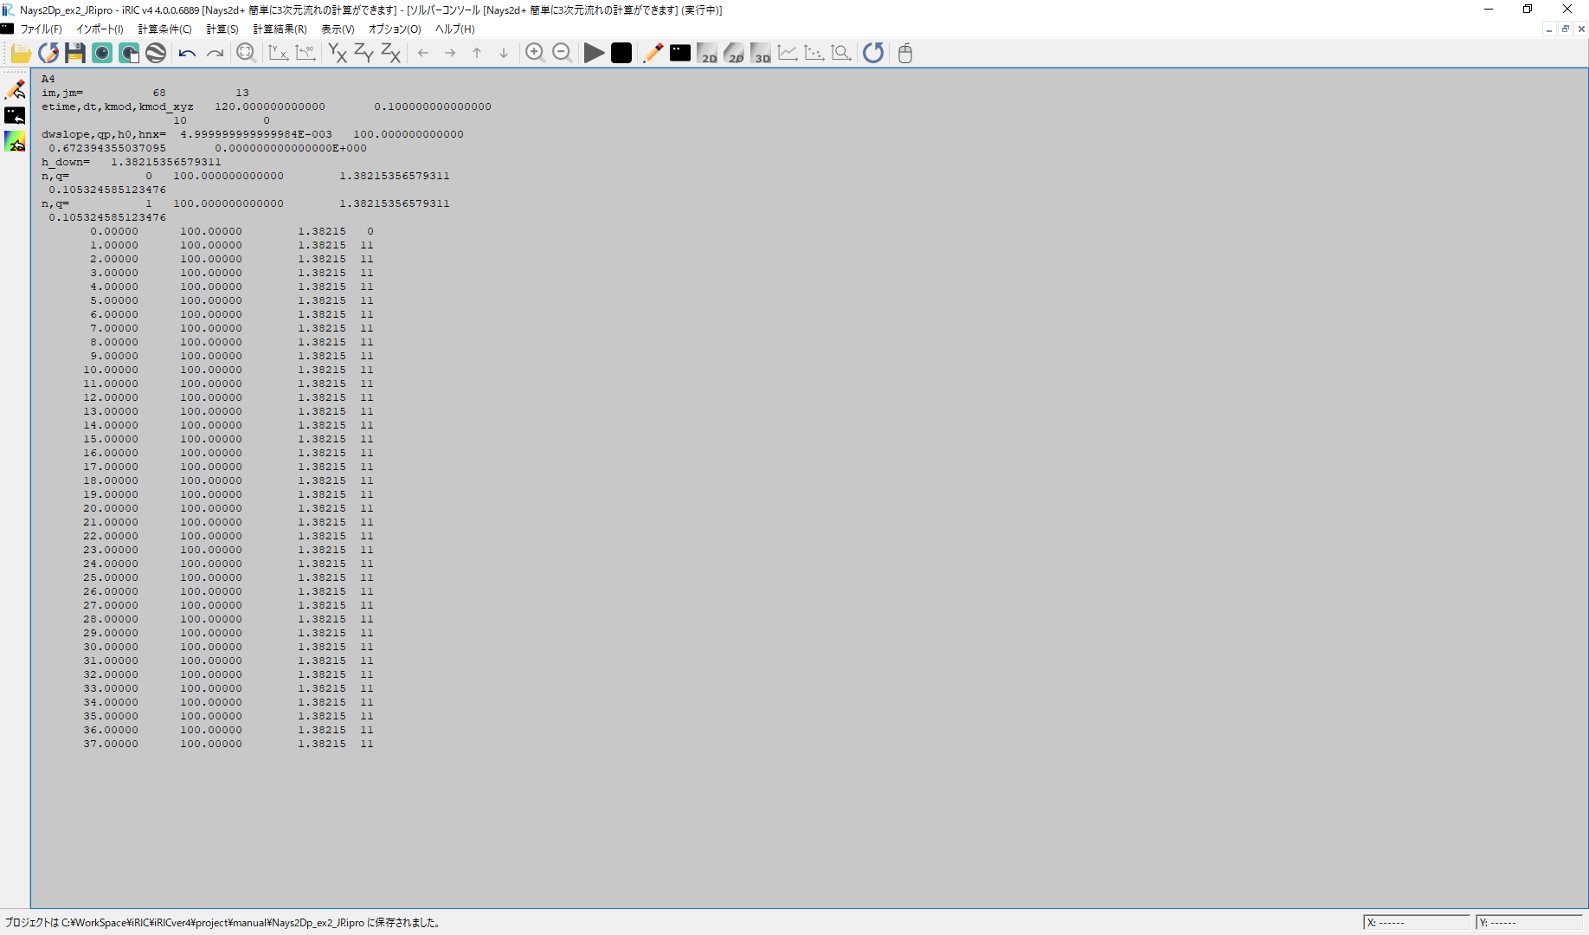Move view left with the left arrow

pyautogui.click(x=423, y=54)
